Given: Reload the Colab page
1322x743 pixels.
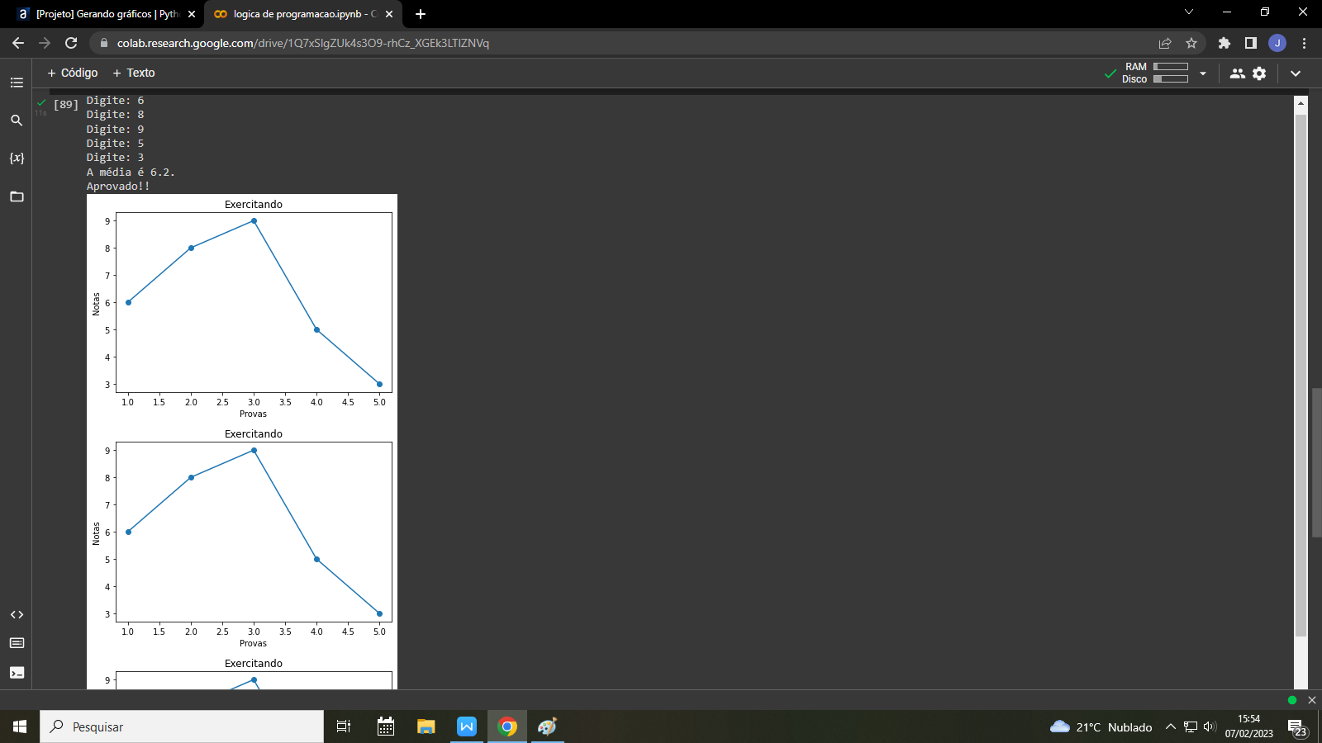Looking at the screenshot, I should coord(71,43).
